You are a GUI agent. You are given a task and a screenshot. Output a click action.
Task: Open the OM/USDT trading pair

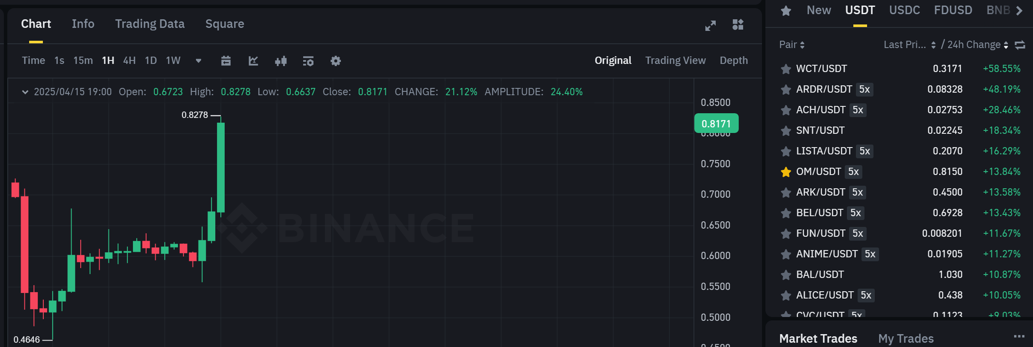(819, 172)
